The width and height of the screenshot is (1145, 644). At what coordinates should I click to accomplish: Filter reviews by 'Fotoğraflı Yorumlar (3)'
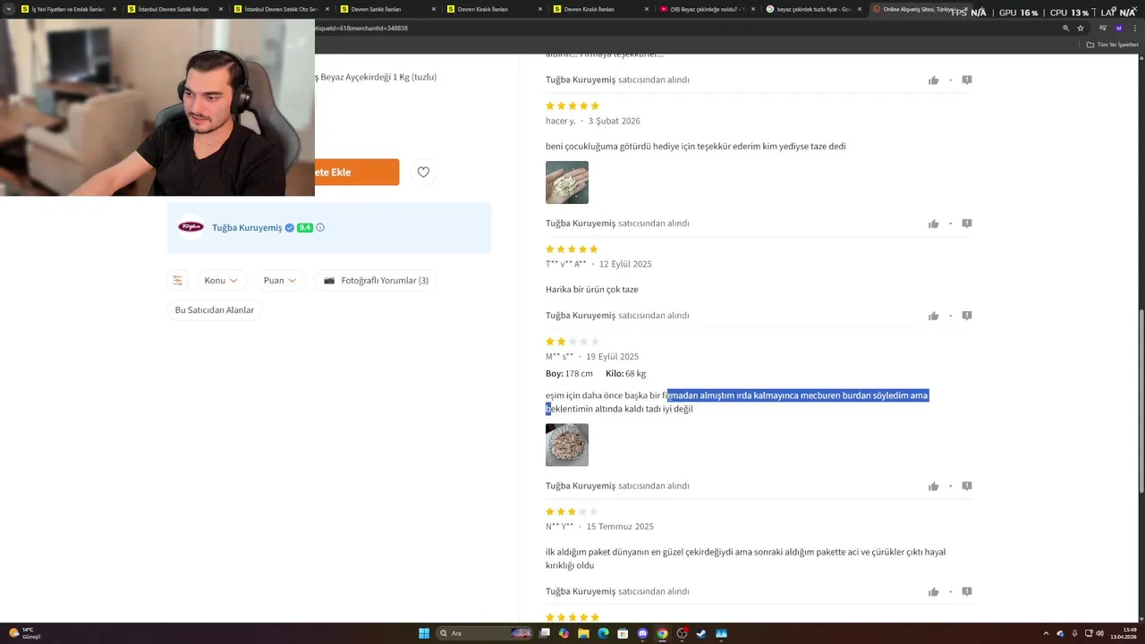coord(376,280)
